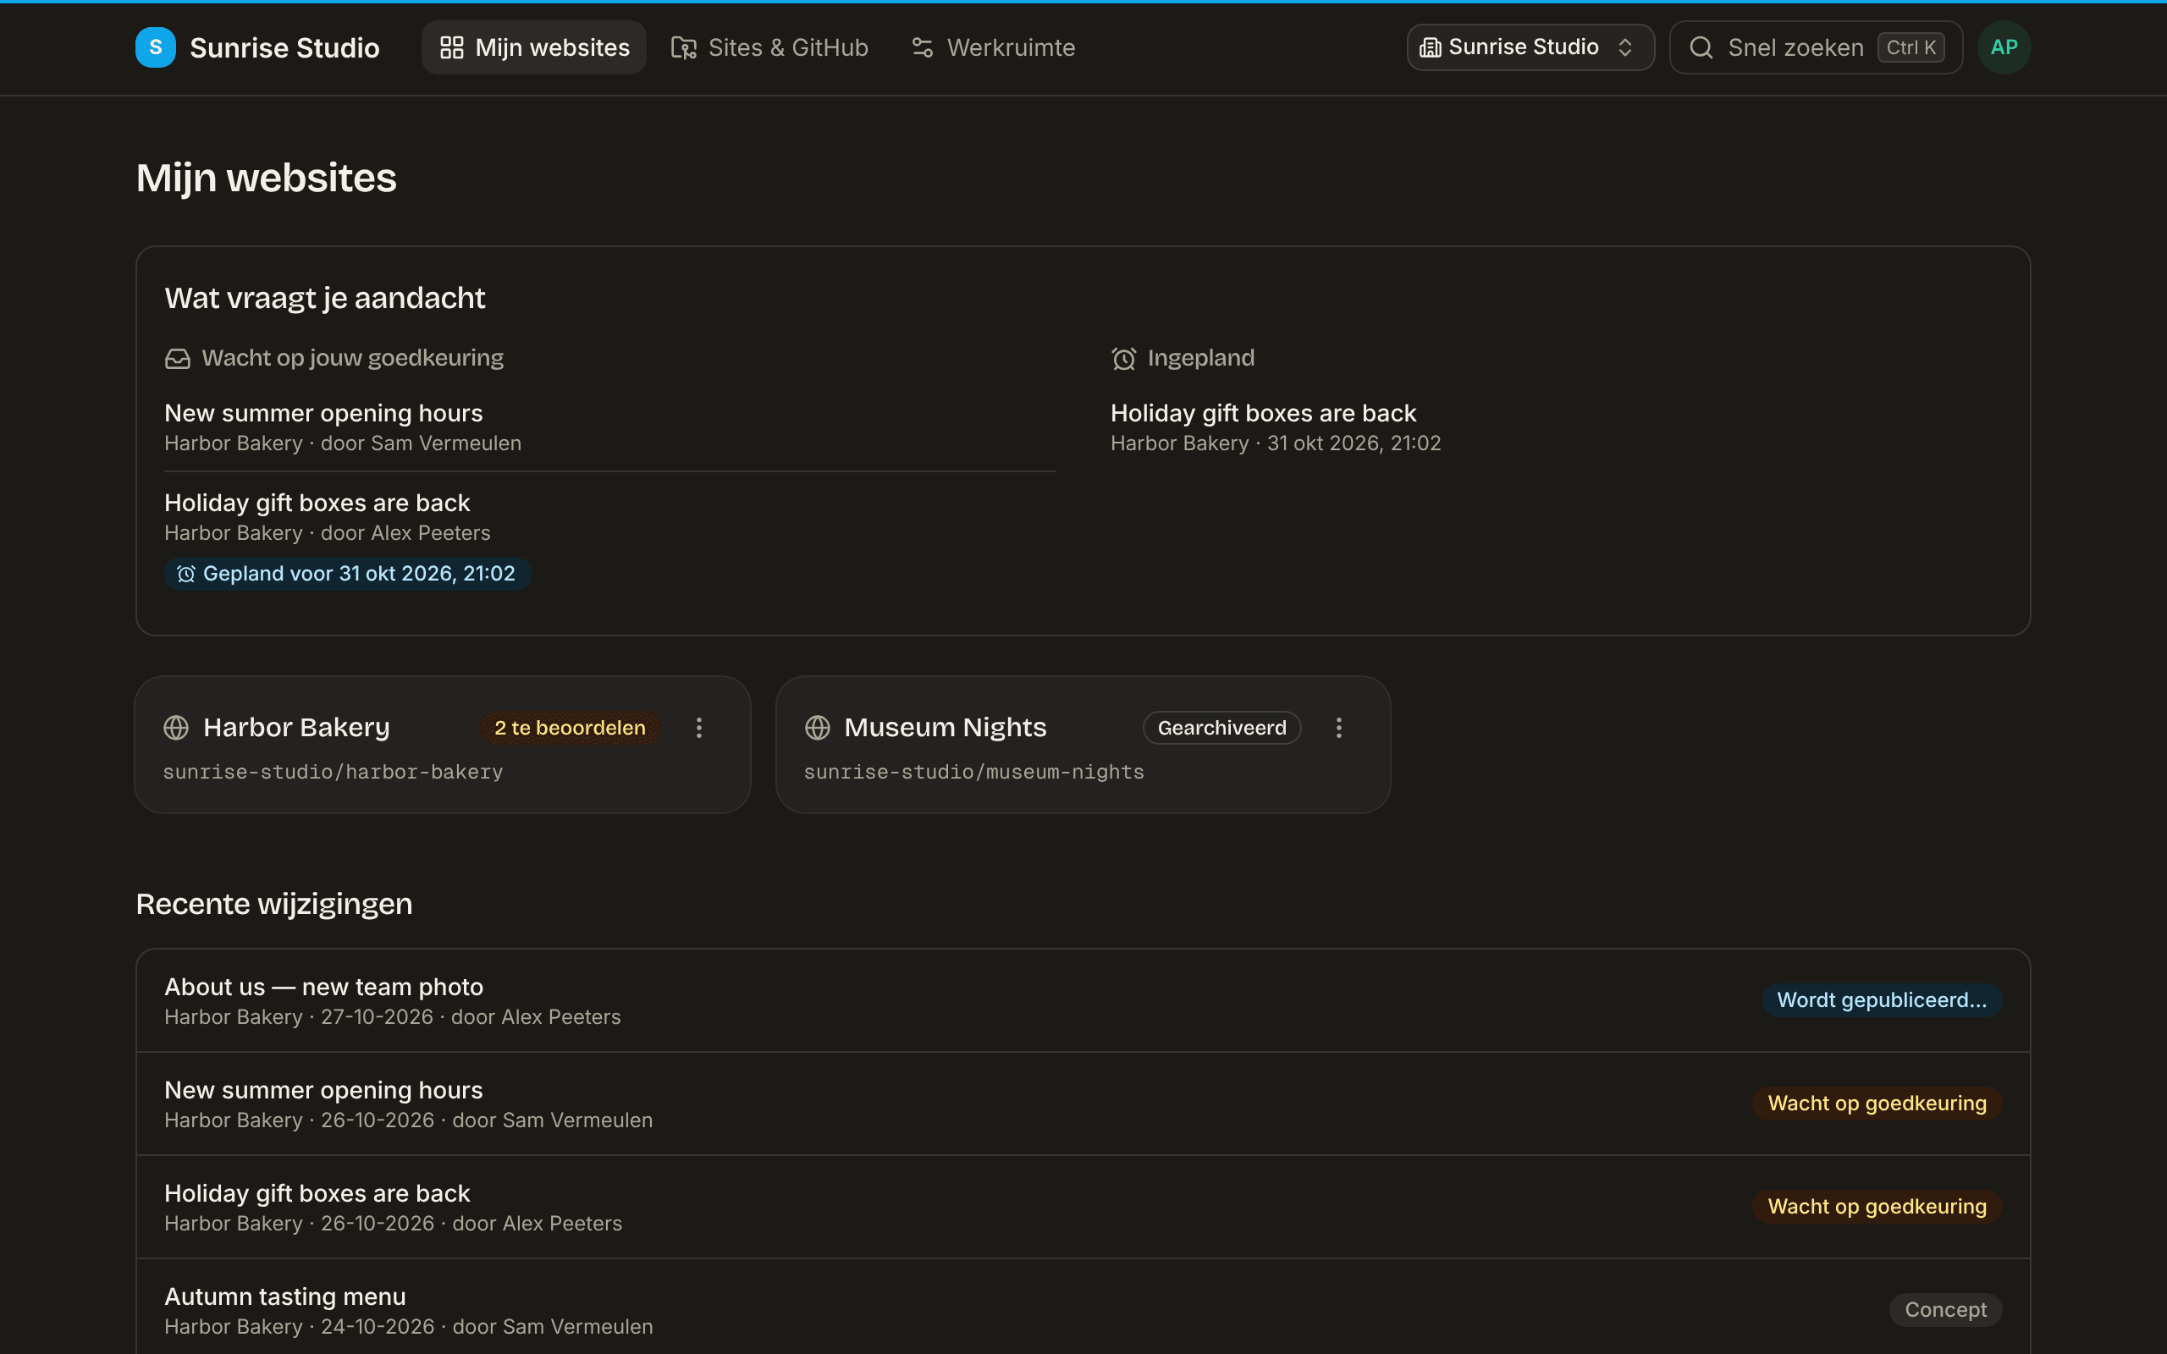Click the grid icon in Mijn websites tab
Viewport: 2167px width, 1354px height.
(x=452, y=47)
